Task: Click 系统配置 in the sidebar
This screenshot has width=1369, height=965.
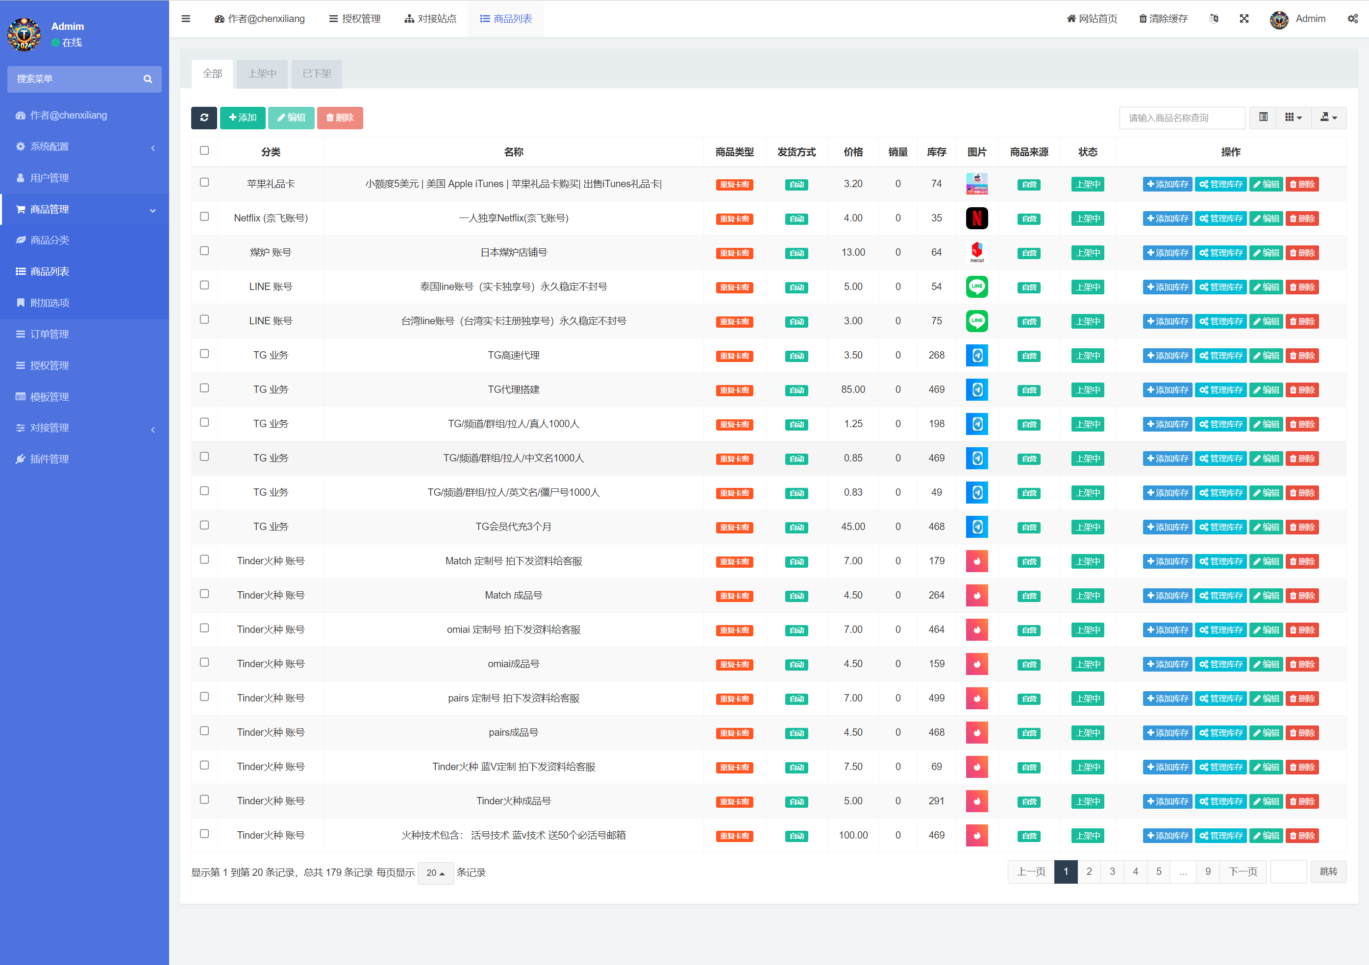Action: [x=84, y=146]
